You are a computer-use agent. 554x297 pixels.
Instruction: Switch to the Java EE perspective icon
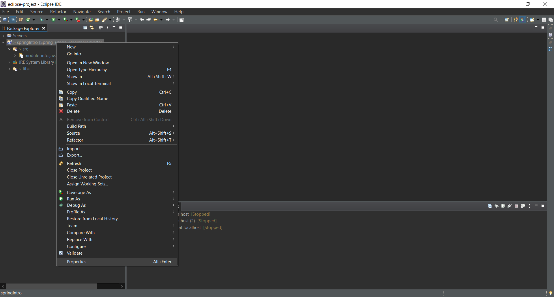coord(516,20)
